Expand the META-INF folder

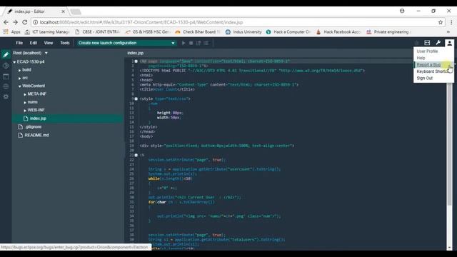click(25, 94)
